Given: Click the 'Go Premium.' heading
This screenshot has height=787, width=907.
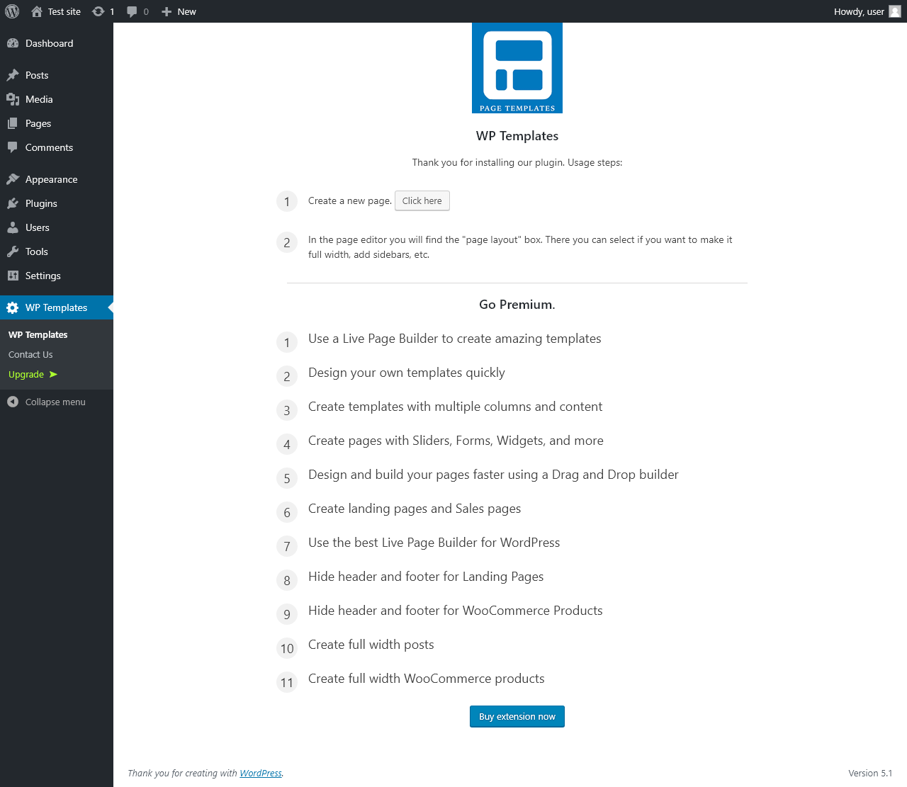Looking at the screenshot, I should pos(517,305).
